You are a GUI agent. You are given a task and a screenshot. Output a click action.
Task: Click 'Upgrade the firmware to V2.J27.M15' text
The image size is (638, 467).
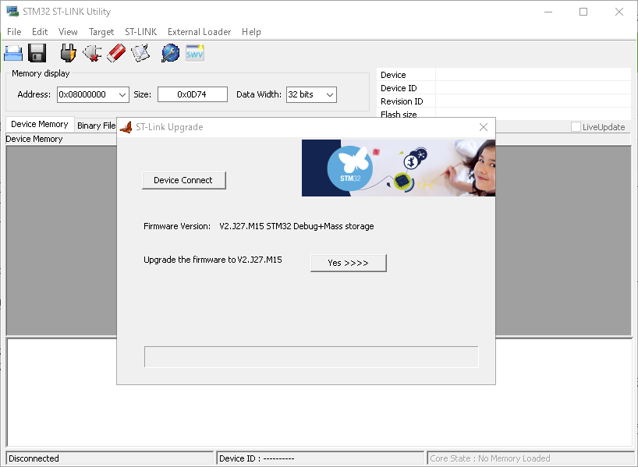(x=213, y=260)
